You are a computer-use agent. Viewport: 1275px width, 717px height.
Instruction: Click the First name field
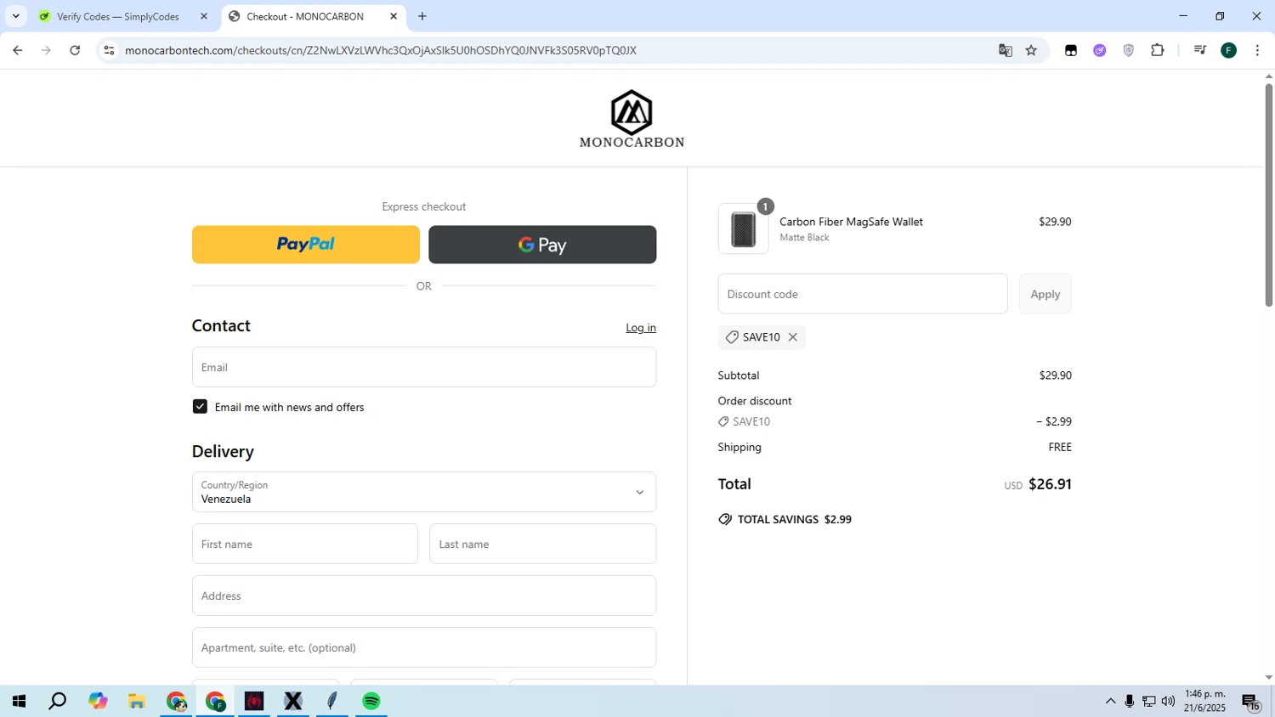click(x=305, y=544)
